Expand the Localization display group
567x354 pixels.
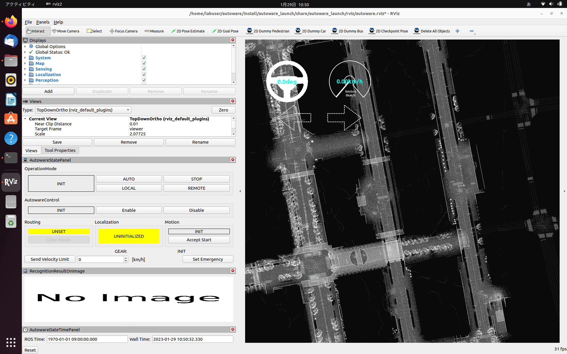click(x=25, y=75)
